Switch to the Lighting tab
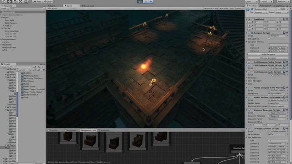 click(279, 6)
